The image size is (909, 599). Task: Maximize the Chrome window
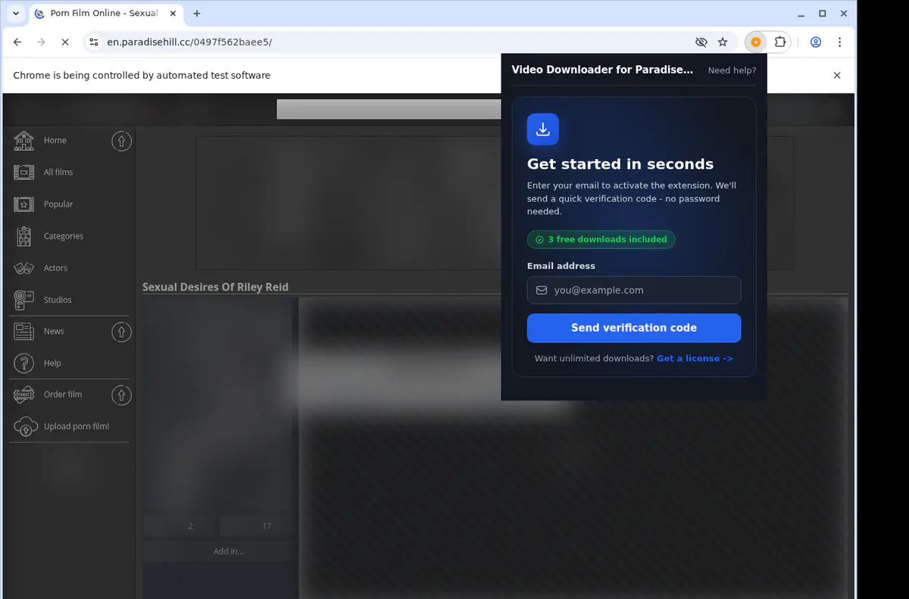pyautogui.click(x=823, y=14)
